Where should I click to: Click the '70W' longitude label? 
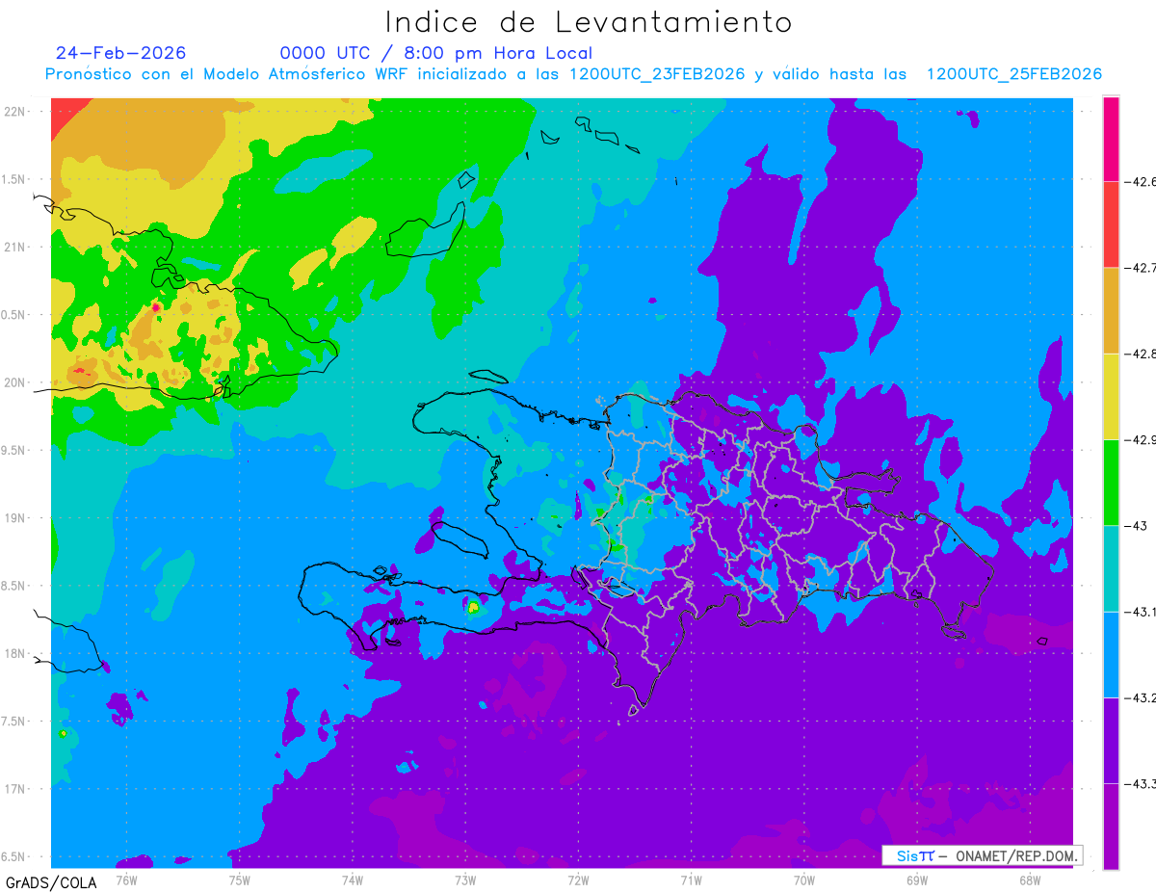point(804,880)
